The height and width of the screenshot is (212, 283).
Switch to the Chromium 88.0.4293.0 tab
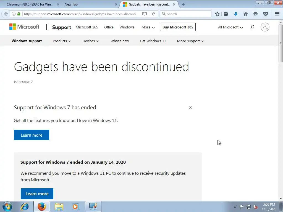(31, 4)
